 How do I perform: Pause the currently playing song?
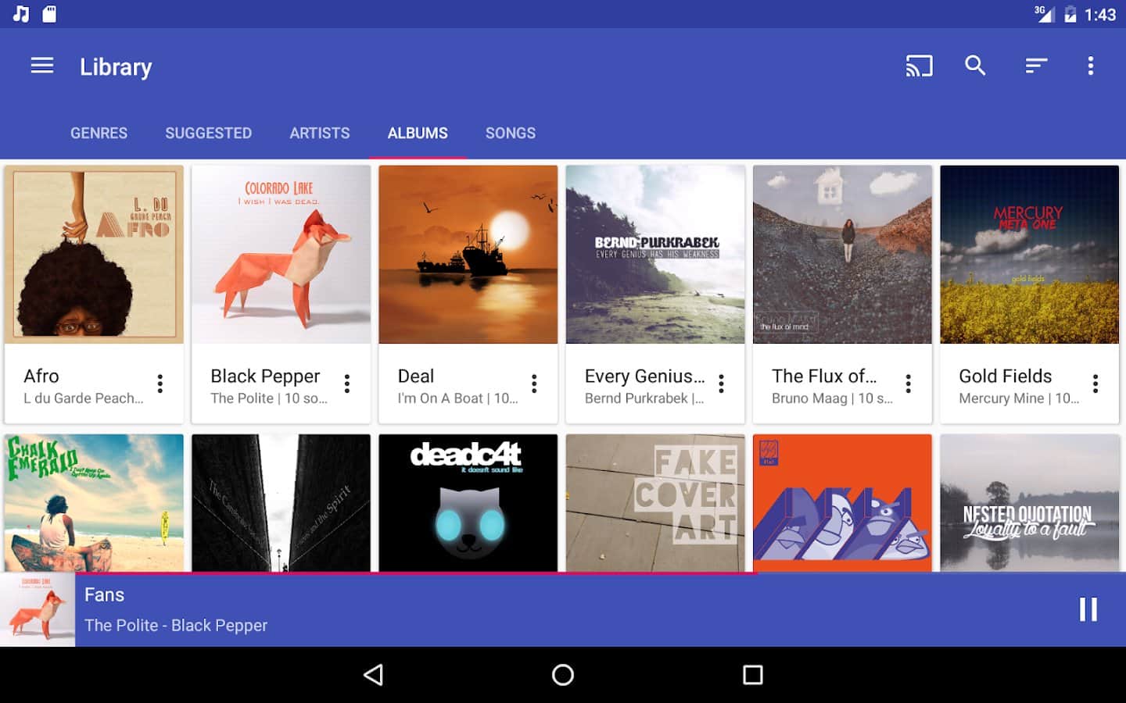[x=1088, y=609]
